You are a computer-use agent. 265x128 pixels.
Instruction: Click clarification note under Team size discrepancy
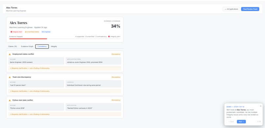pyautogui.click(x=65, y=91)
